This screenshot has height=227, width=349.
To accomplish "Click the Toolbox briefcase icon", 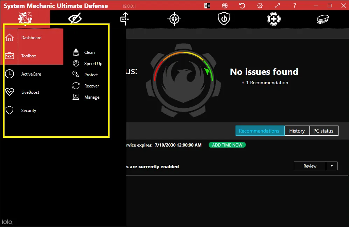I will (x=9, y=56).
